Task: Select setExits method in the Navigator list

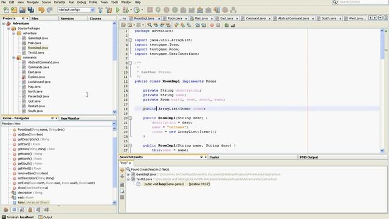Action: [56, 183]
